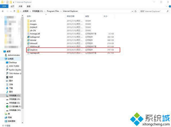The width and height of the screenshot is (171, 127).
Task: Select the en-US folder icon
Action: (28, 21)
